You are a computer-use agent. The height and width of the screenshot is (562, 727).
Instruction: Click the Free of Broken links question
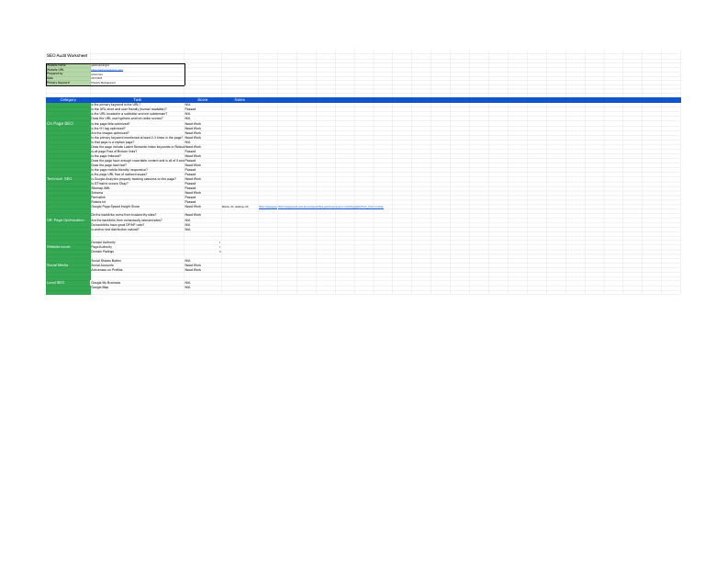click(x=138, y=152)
